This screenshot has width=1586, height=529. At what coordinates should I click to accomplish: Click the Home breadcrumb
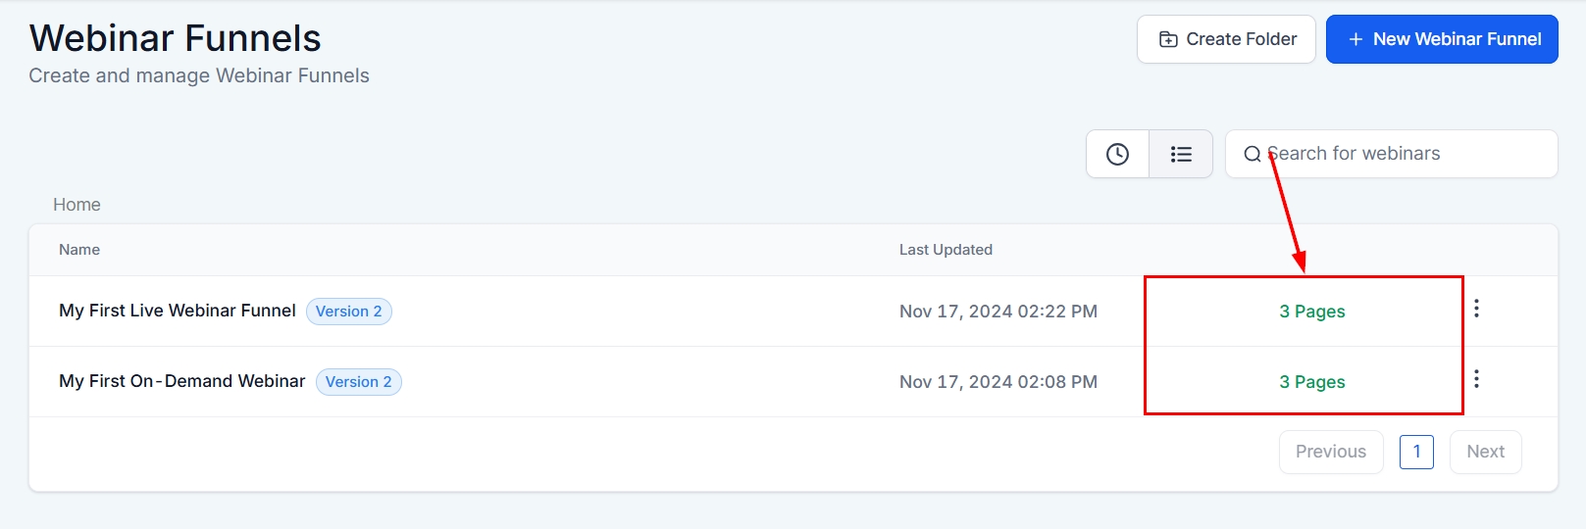pos(77,205)
